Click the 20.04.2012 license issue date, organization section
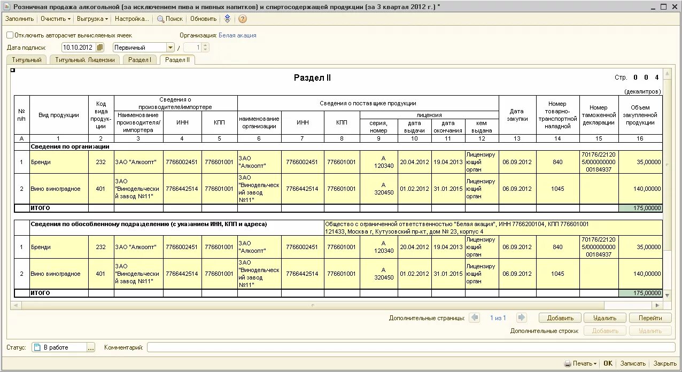Image resolution: width=682 pixels, height=372 pixels. [414, 162]
